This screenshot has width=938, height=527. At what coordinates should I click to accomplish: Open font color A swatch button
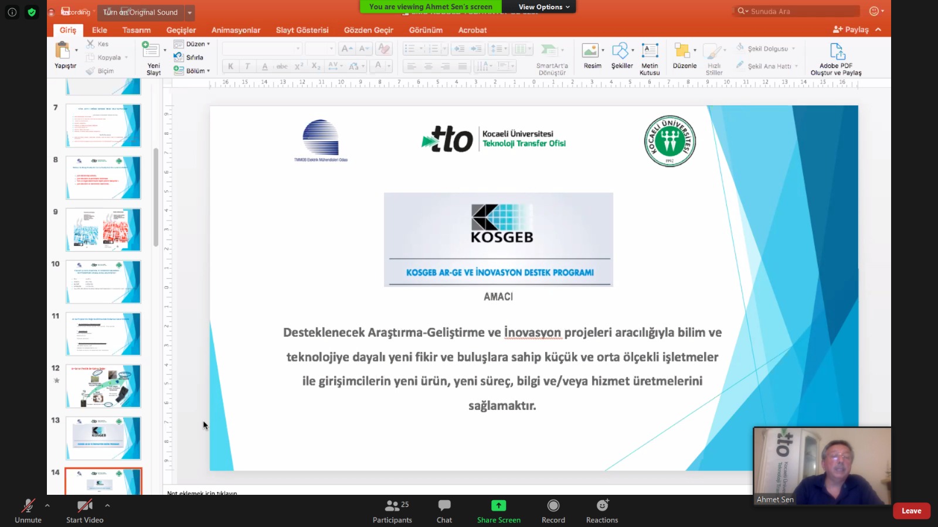pos(379,66)
